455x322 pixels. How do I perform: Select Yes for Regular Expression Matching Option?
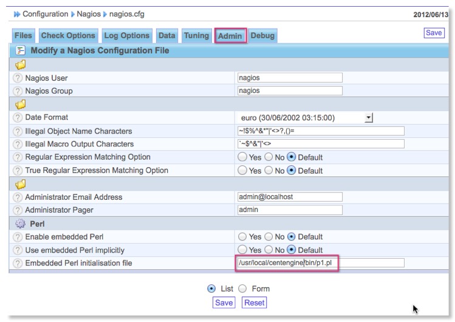tap(242, 157)
